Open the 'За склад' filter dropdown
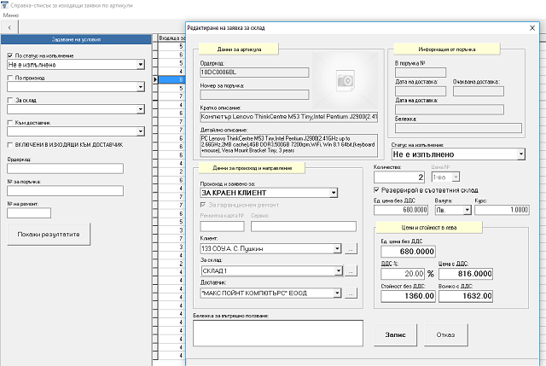The image size is (546, 366). 140,109
